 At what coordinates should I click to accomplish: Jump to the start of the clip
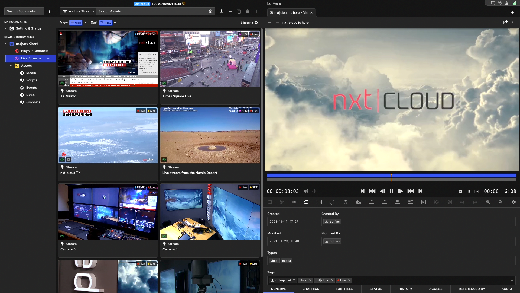coord(362,191)
